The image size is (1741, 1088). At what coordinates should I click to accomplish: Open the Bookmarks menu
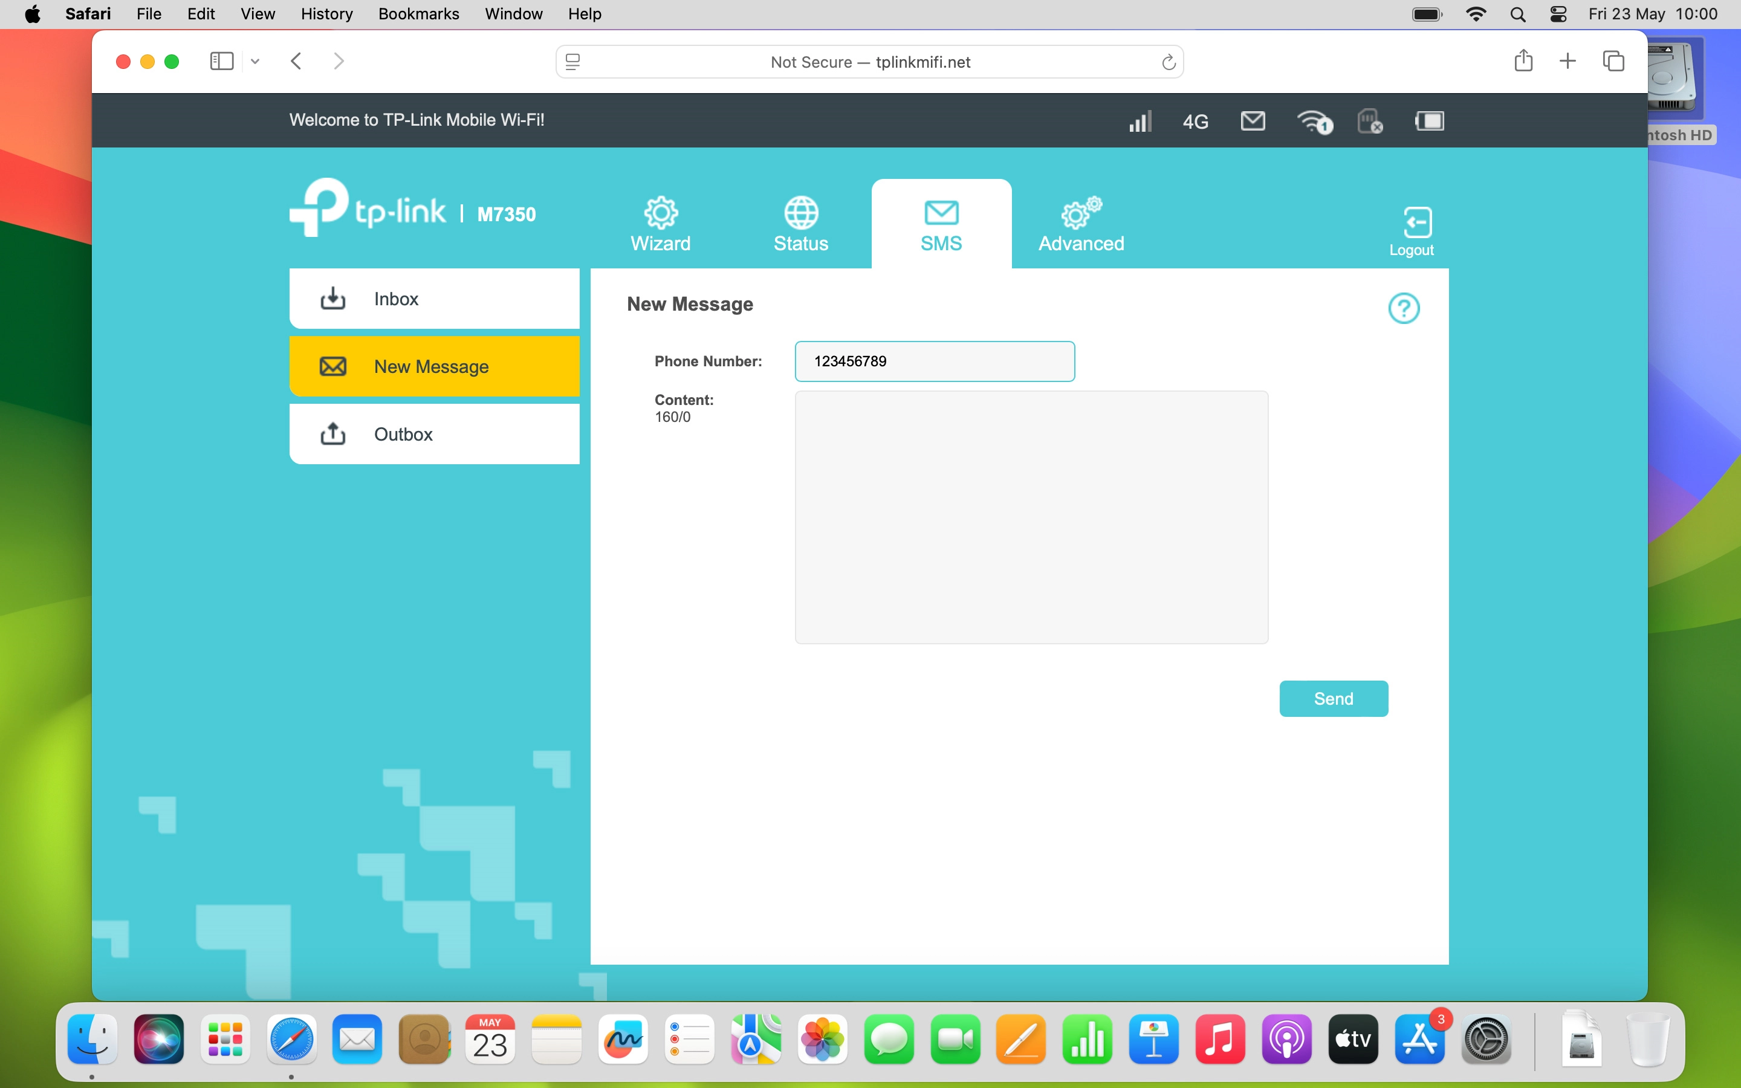pyautogui.click(x=418, y=14)
